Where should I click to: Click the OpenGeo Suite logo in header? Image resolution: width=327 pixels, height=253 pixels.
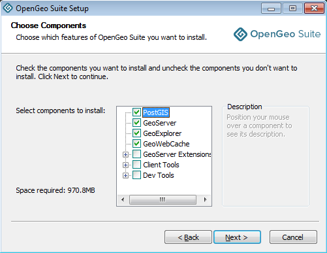click(277, 34)
